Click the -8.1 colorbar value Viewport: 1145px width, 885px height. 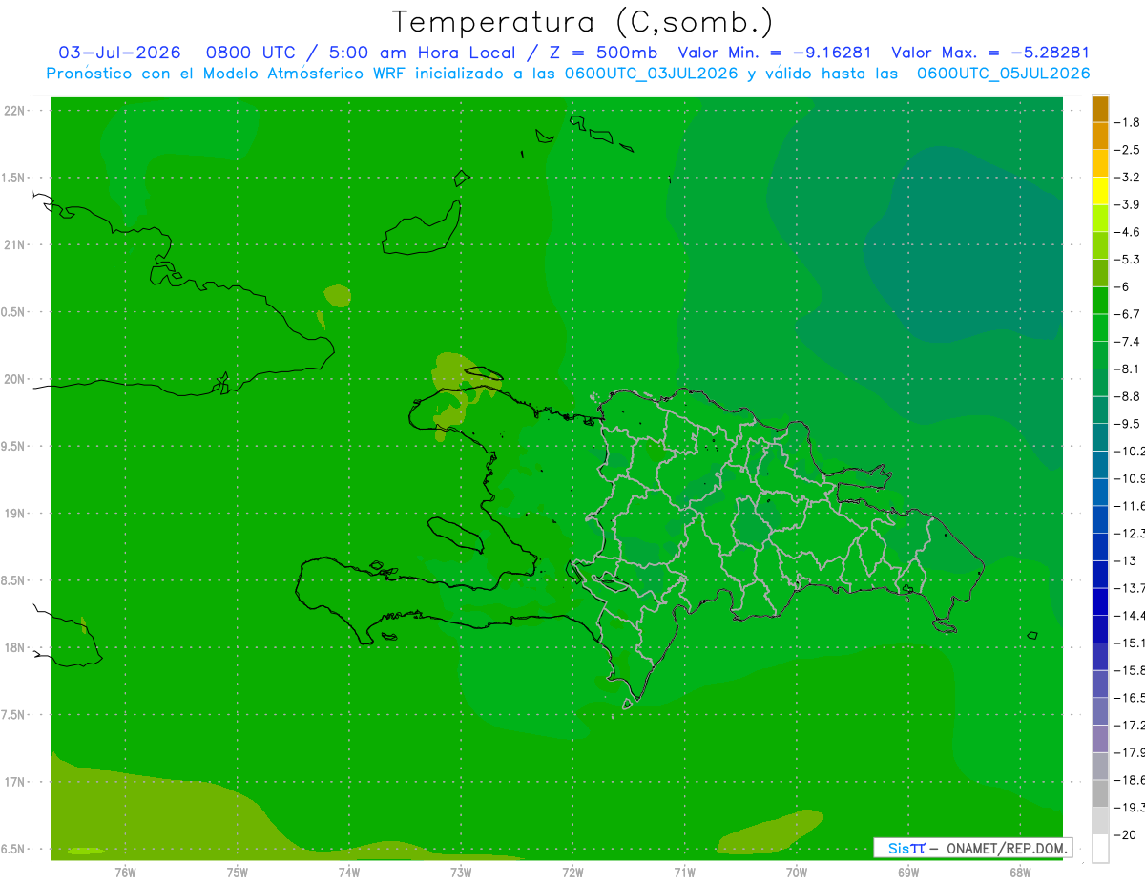pyautogui.click(x=1127, y=369)
